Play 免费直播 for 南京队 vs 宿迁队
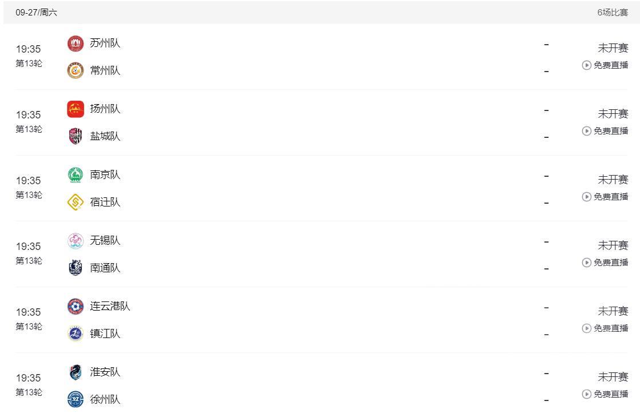640x413 pixels. (x=606, y=197)
